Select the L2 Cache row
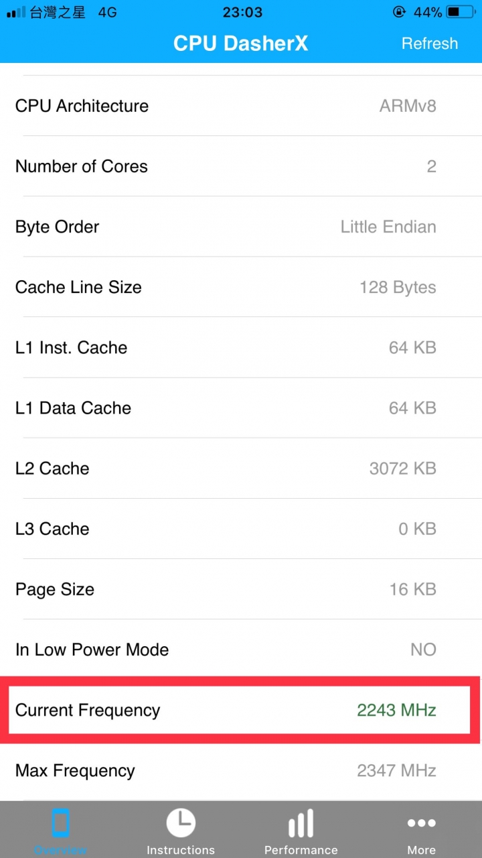 click(x=241, y=468)
